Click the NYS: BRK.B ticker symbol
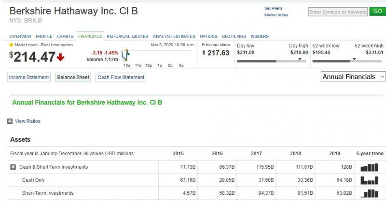Viewport: 386px width, 201px height. click(26, 21)
